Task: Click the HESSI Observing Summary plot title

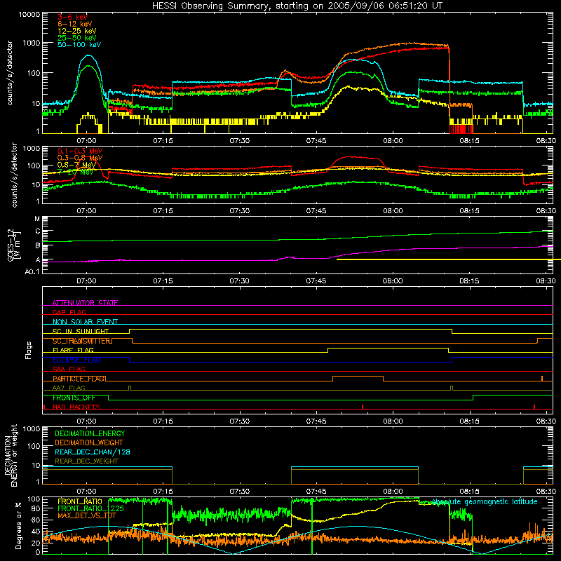Action: click(x=297, y=6)
